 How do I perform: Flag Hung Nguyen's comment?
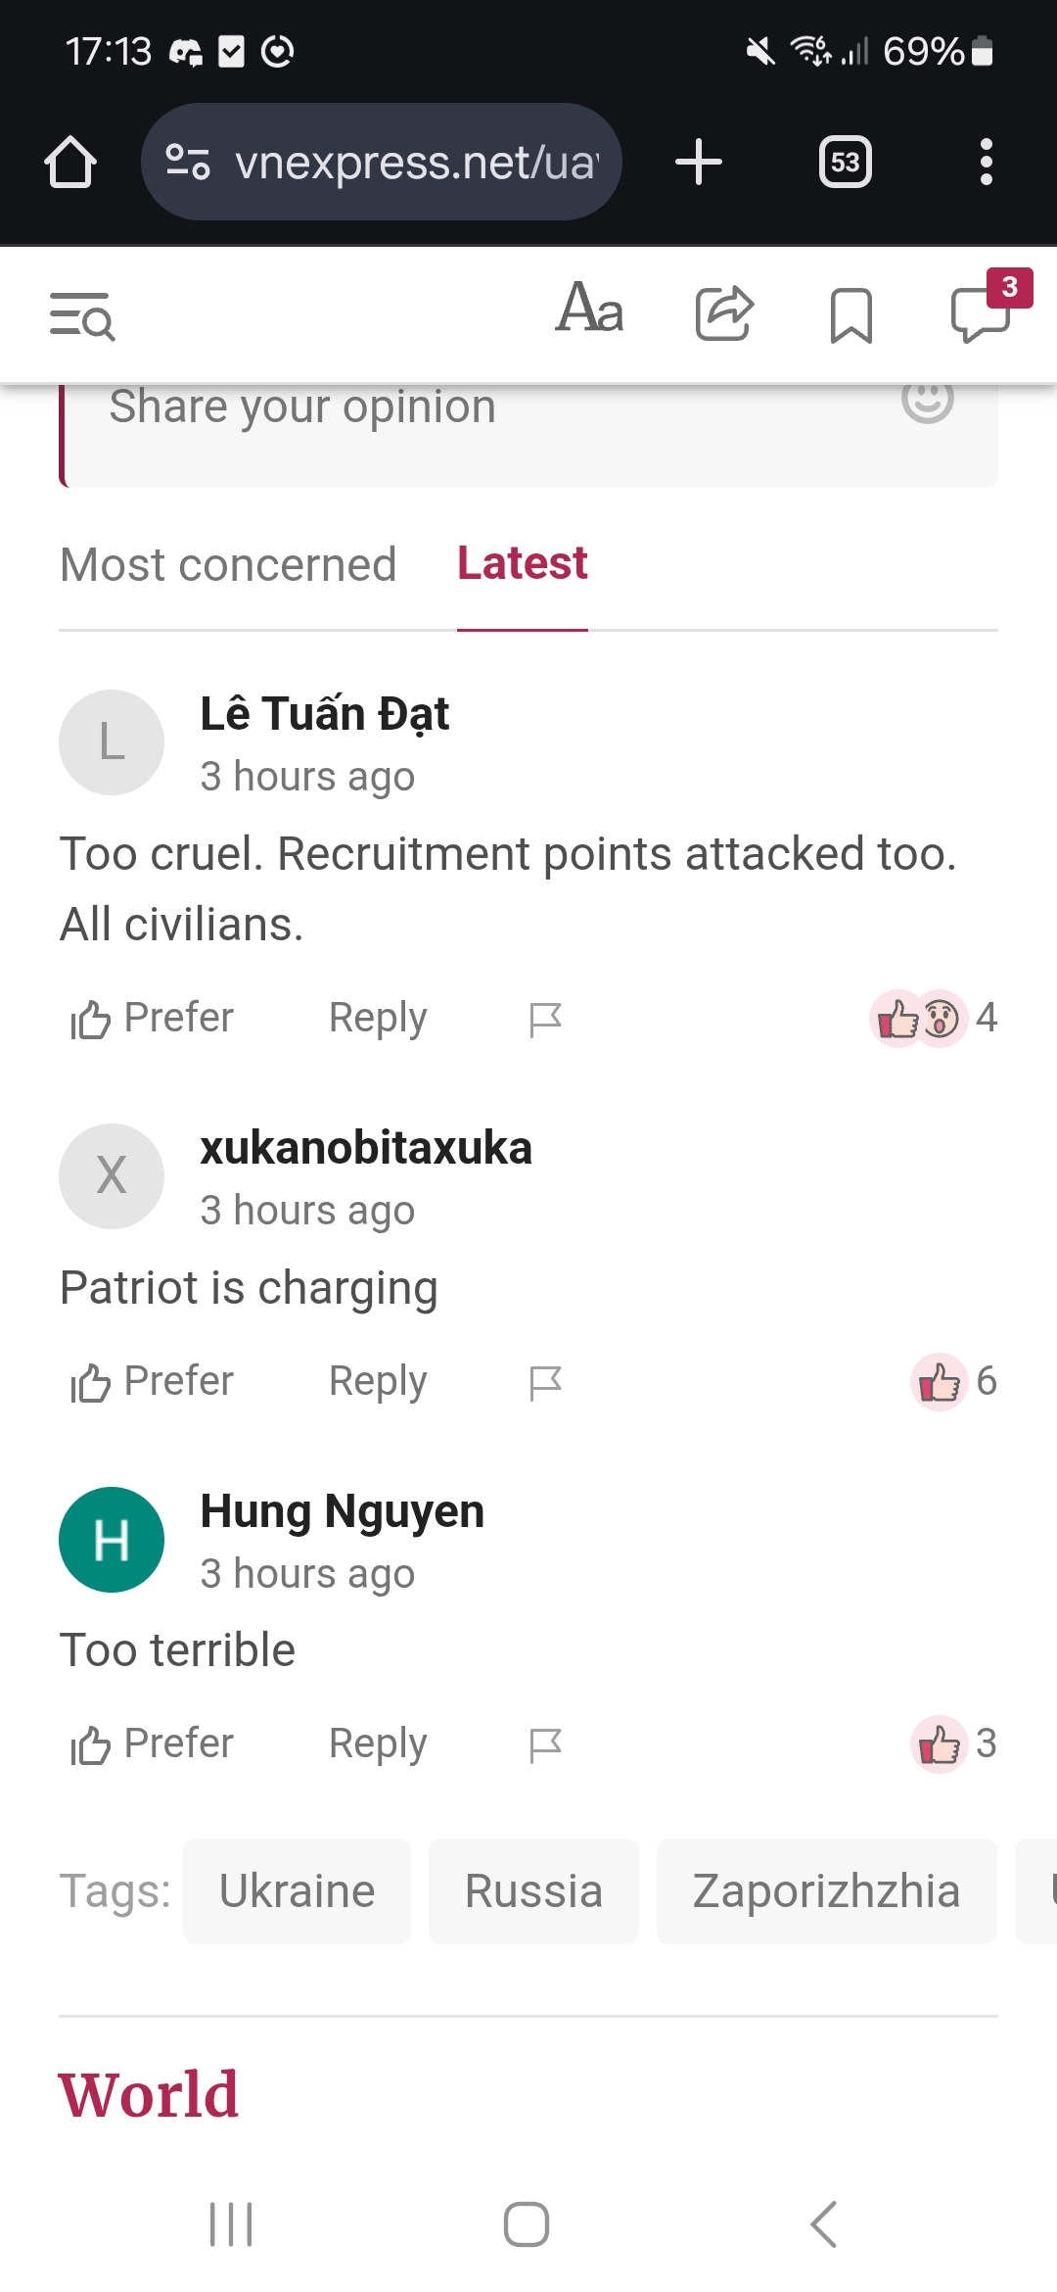(545, 1744)
